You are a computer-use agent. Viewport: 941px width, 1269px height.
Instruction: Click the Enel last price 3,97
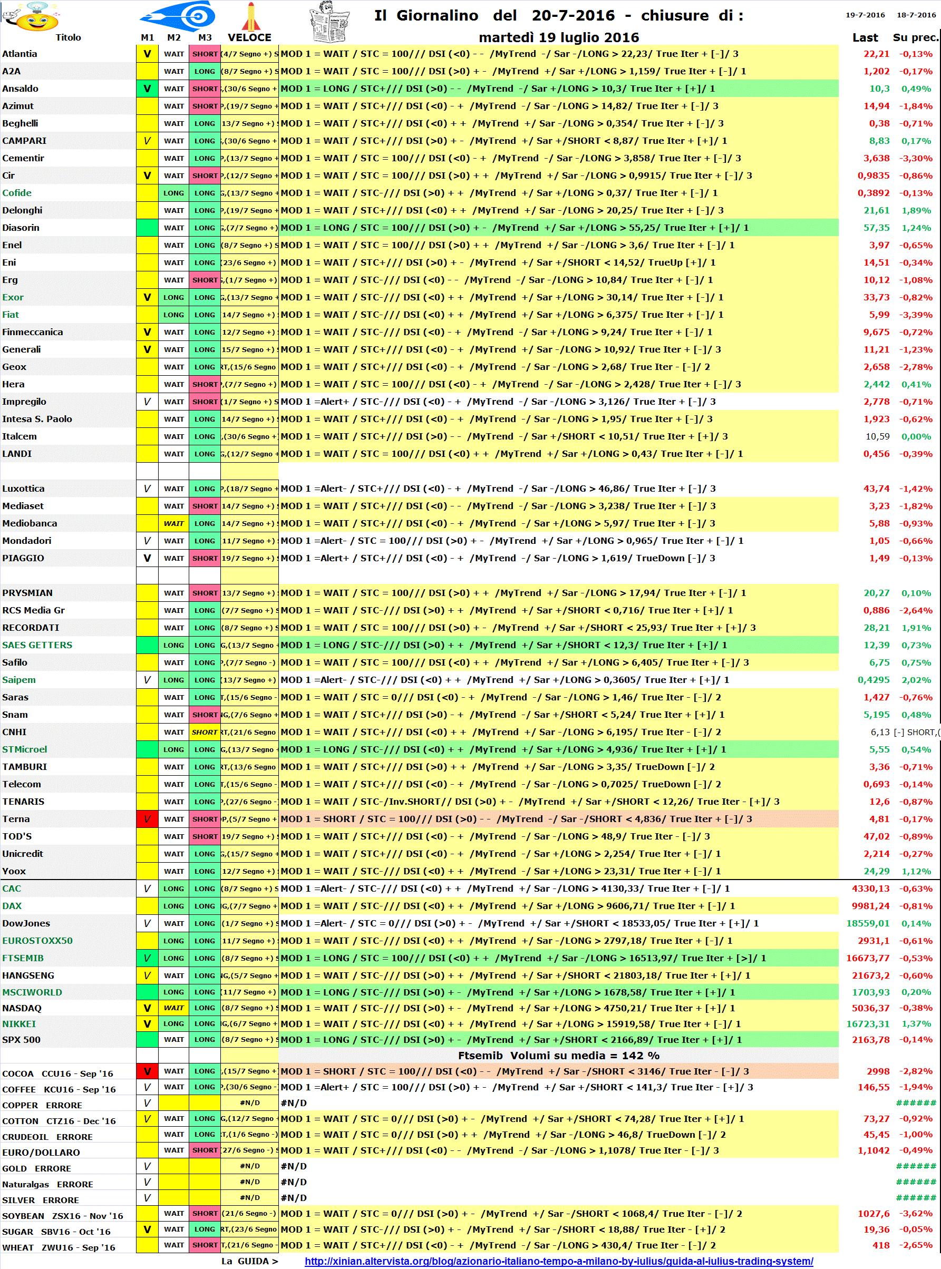[x=879, y=246]
